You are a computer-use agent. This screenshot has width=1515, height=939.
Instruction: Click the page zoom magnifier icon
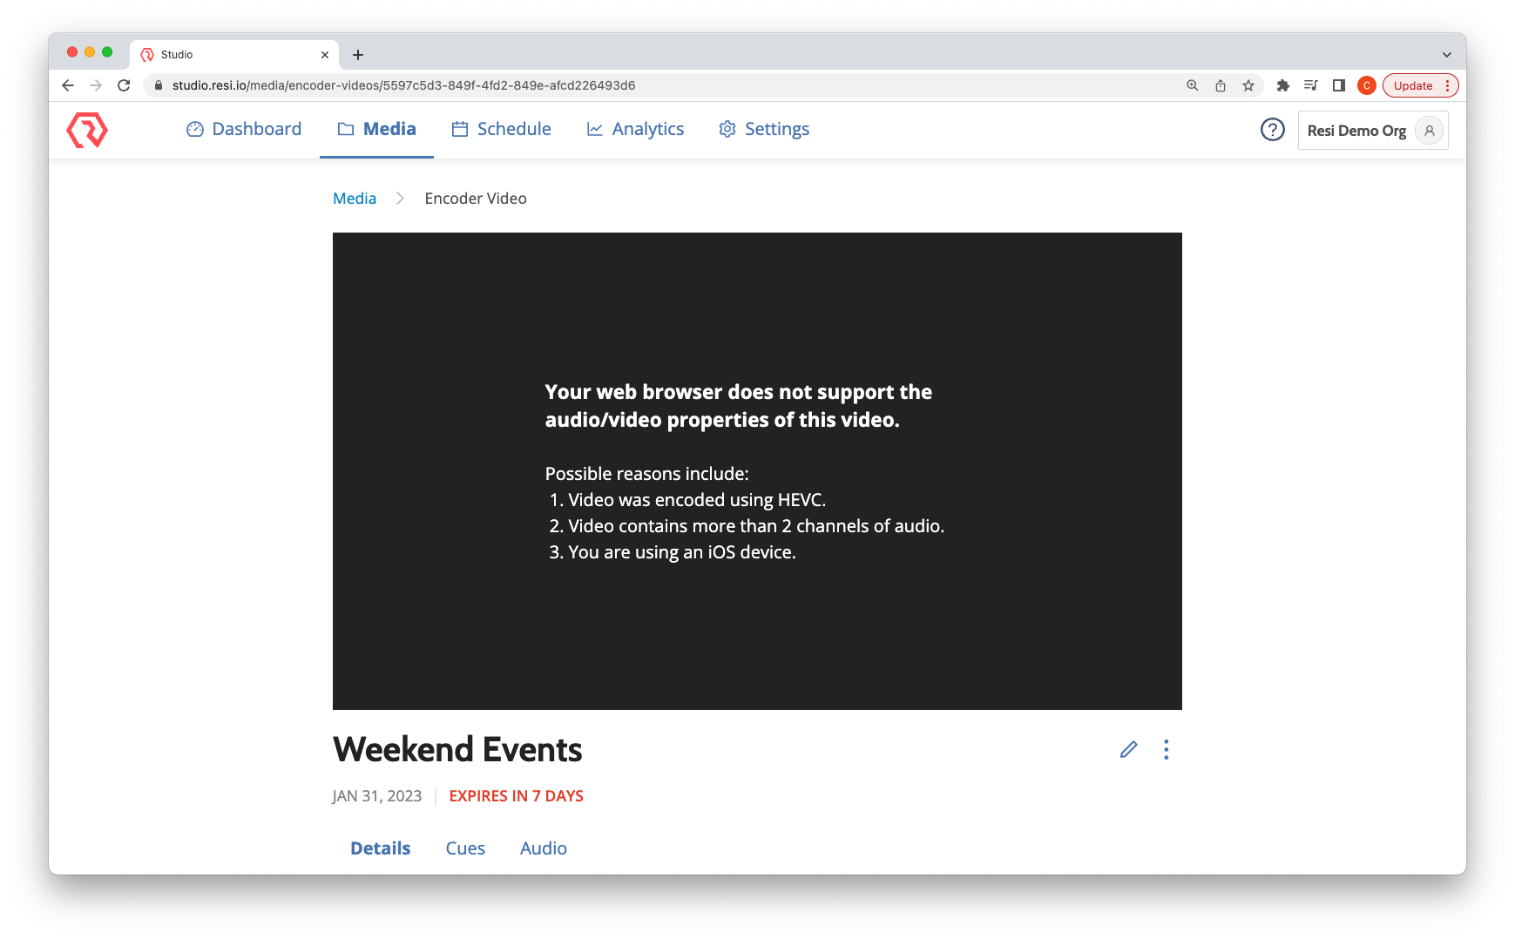click(x=1193, y=85)
